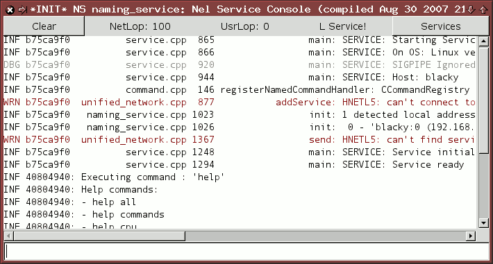Click the WRN line 'unified_network.cpp 877'

[240, 102]
